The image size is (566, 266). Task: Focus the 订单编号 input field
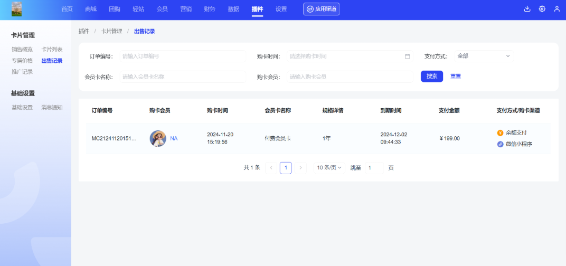tap(182, 56)
